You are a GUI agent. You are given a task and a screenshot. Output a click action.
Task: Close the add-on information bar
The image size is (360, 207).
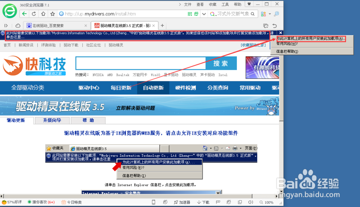(280, 33)
